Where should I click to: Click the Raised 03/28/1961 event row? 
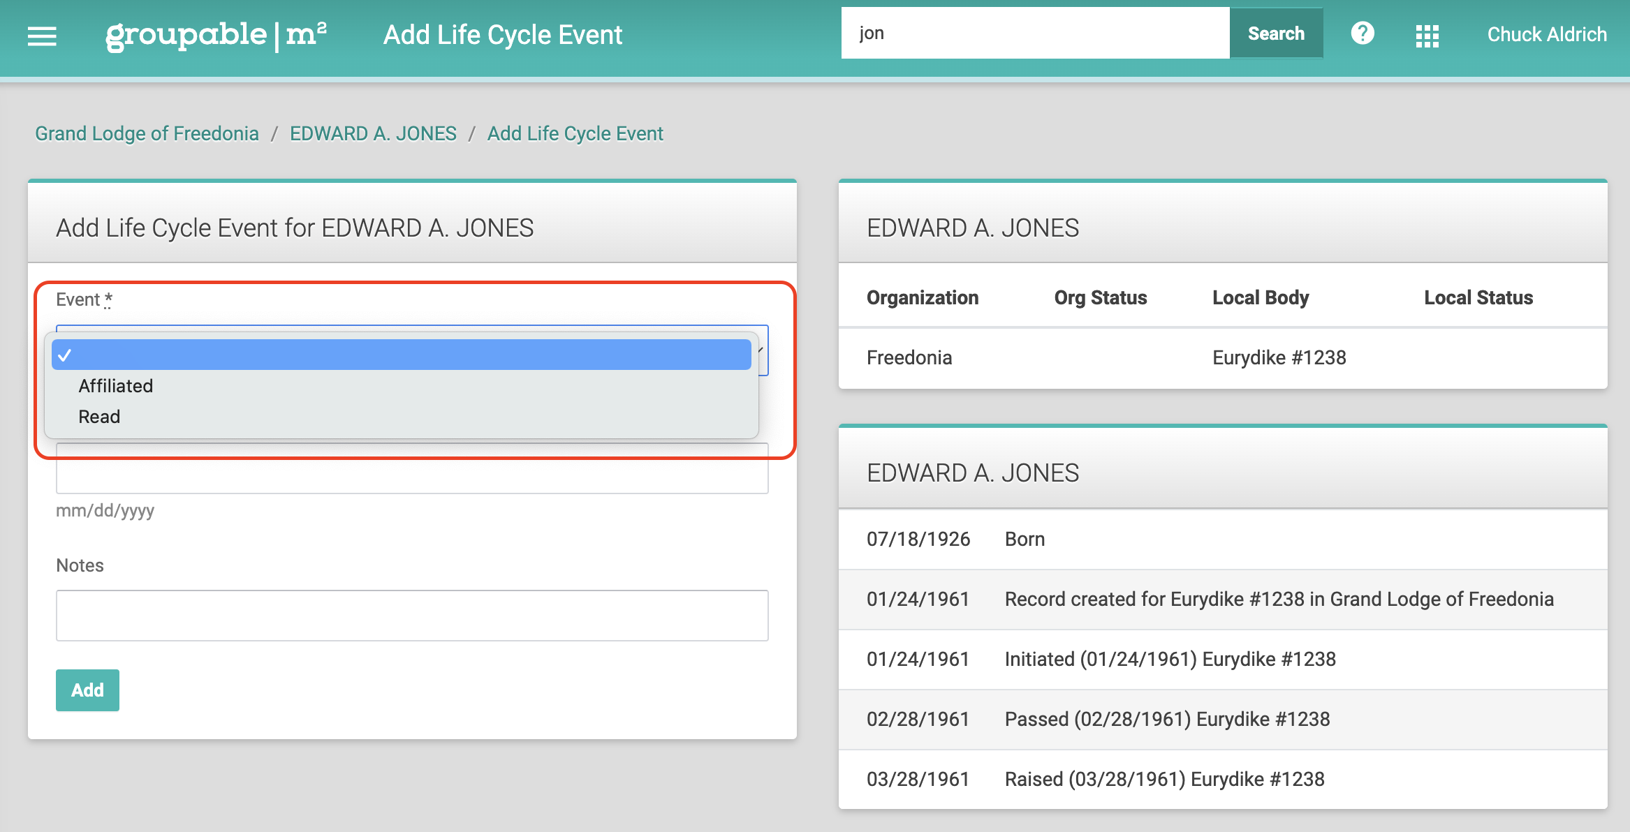tap(1223, 779)
